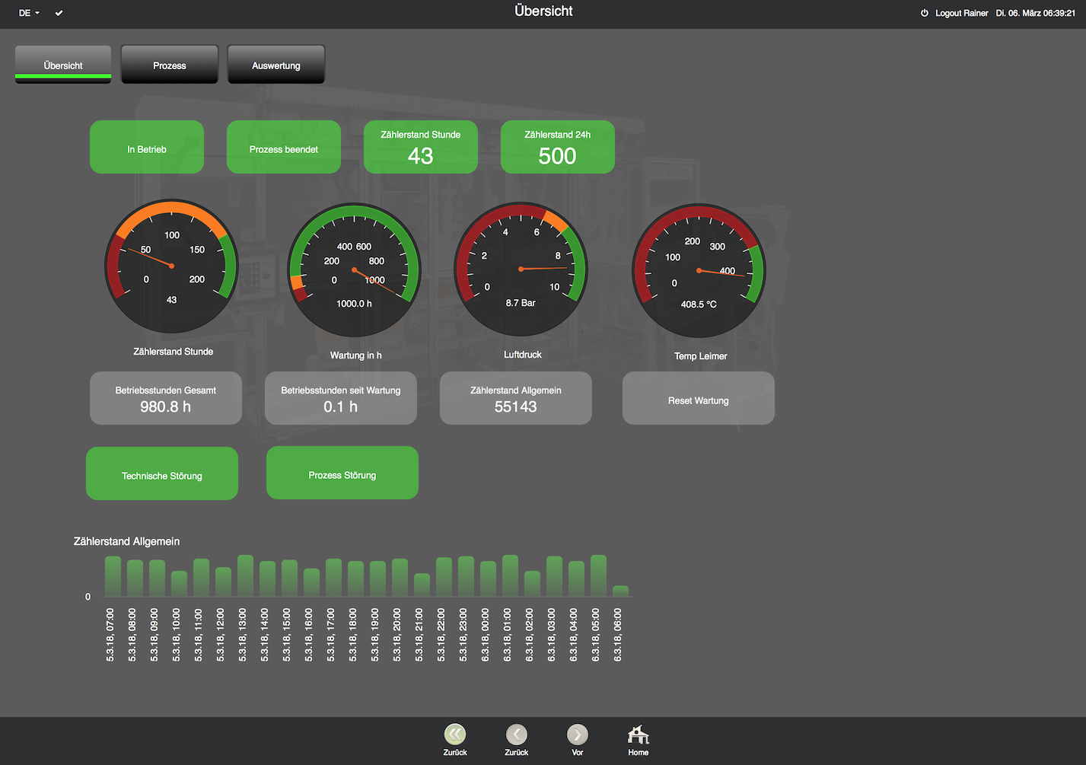Open the Auswertung tab

tap(276, 65)
